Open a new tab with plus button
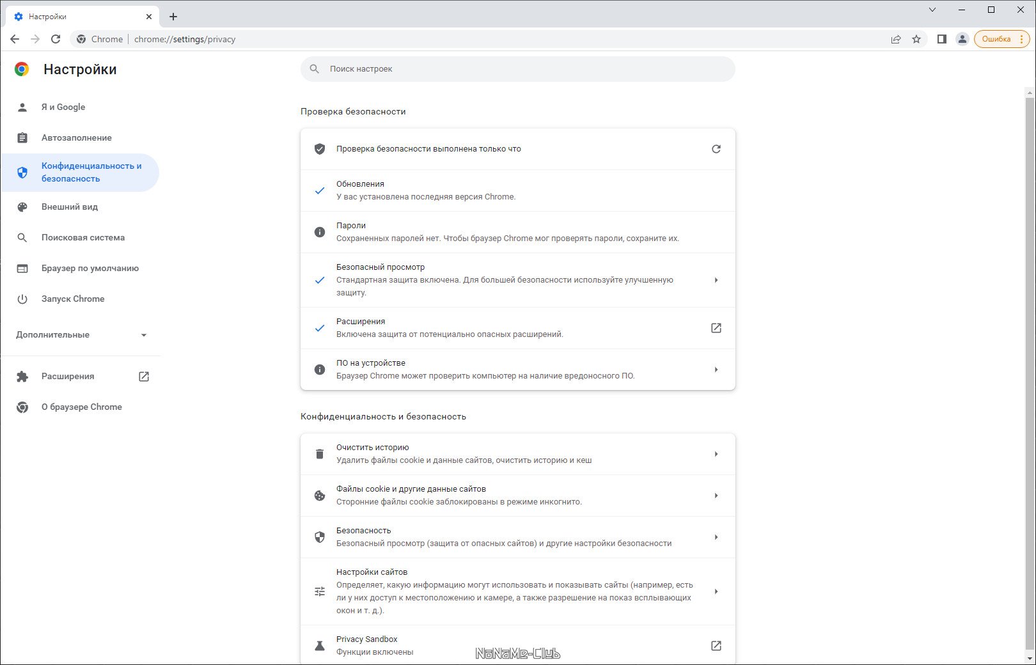This screenshot has height=665, width=1036. pyautogui.click(x=173, y=17)
